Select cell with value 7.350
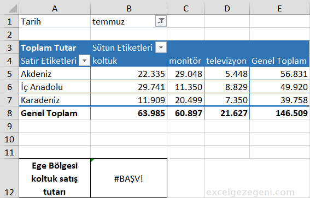 coord(227,100)
